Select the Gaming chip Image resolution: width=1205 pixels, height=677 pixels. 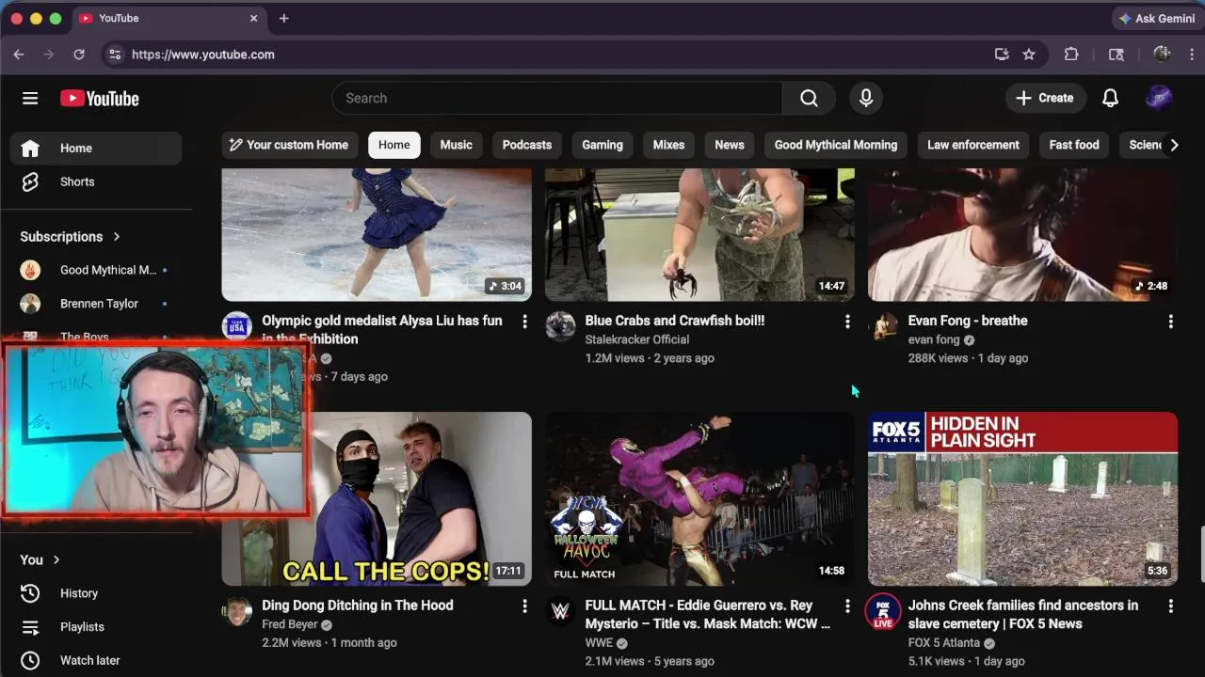pyautogui.click(x=602, y=145)
